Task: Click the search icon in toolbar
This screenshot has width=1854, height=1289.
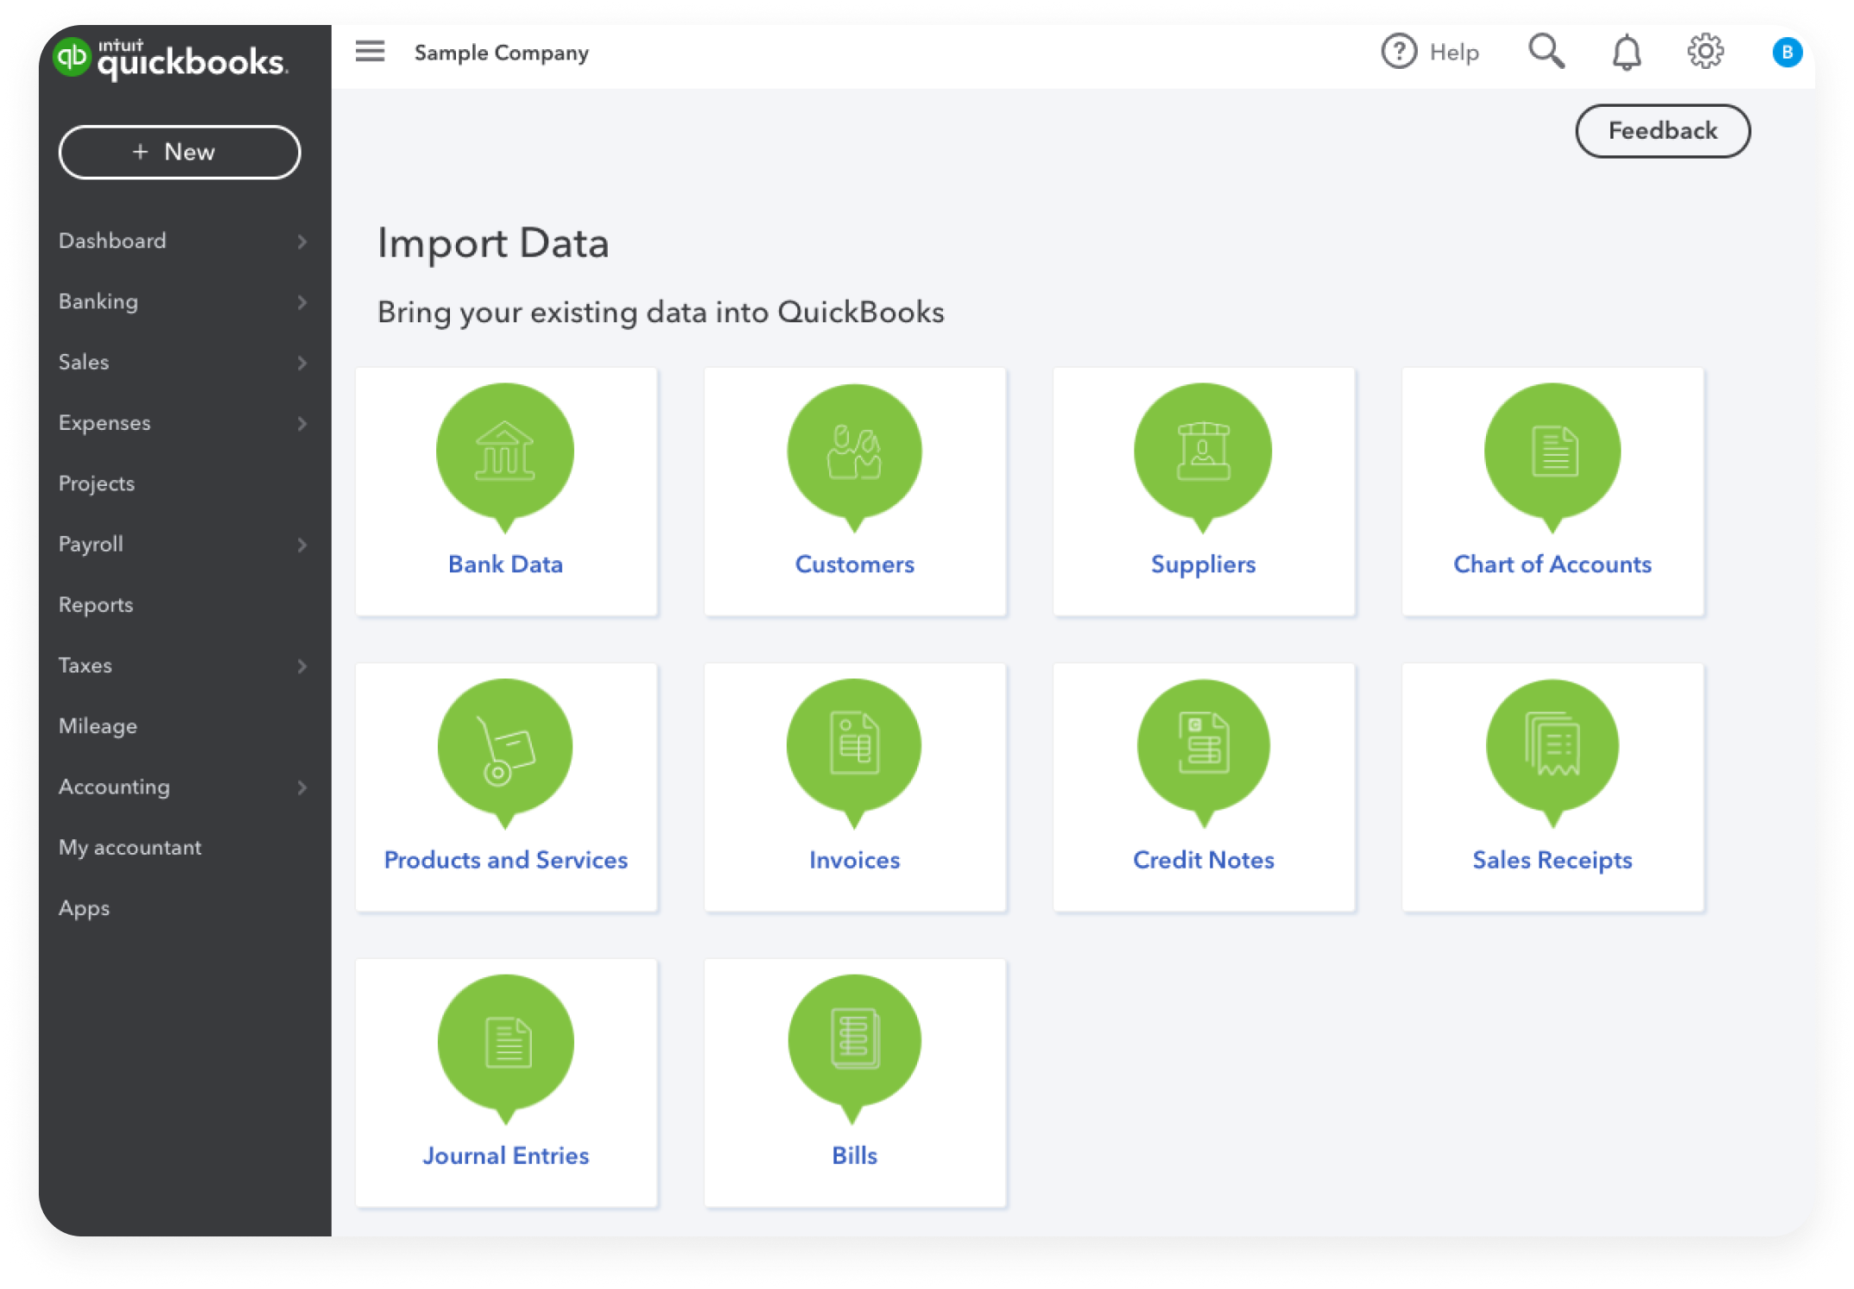Action: pos(1547,52)
